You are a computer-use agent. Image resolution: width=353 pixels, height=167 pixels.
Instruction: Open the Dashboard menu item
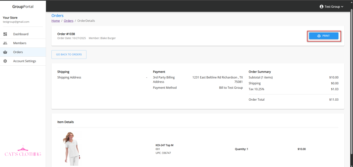tap(21, 34)
